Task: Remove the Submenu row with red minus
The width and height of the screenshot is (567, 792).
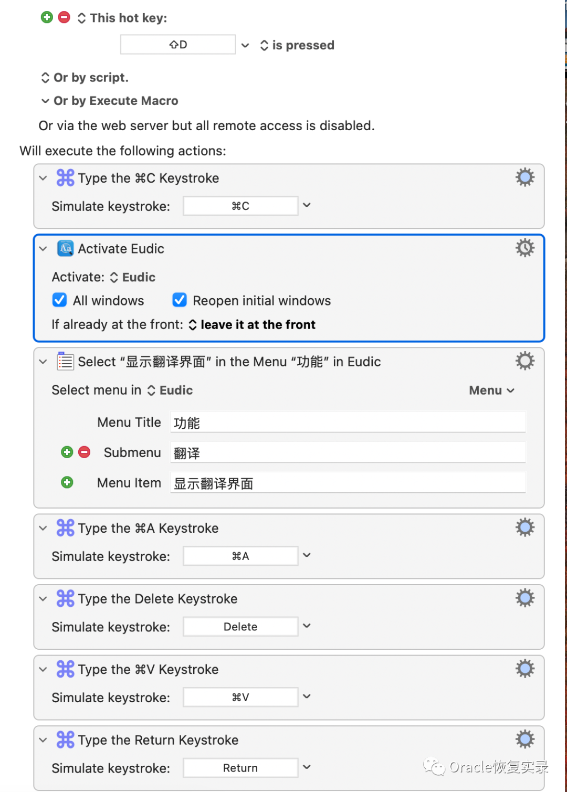Action: coord(84,452)
